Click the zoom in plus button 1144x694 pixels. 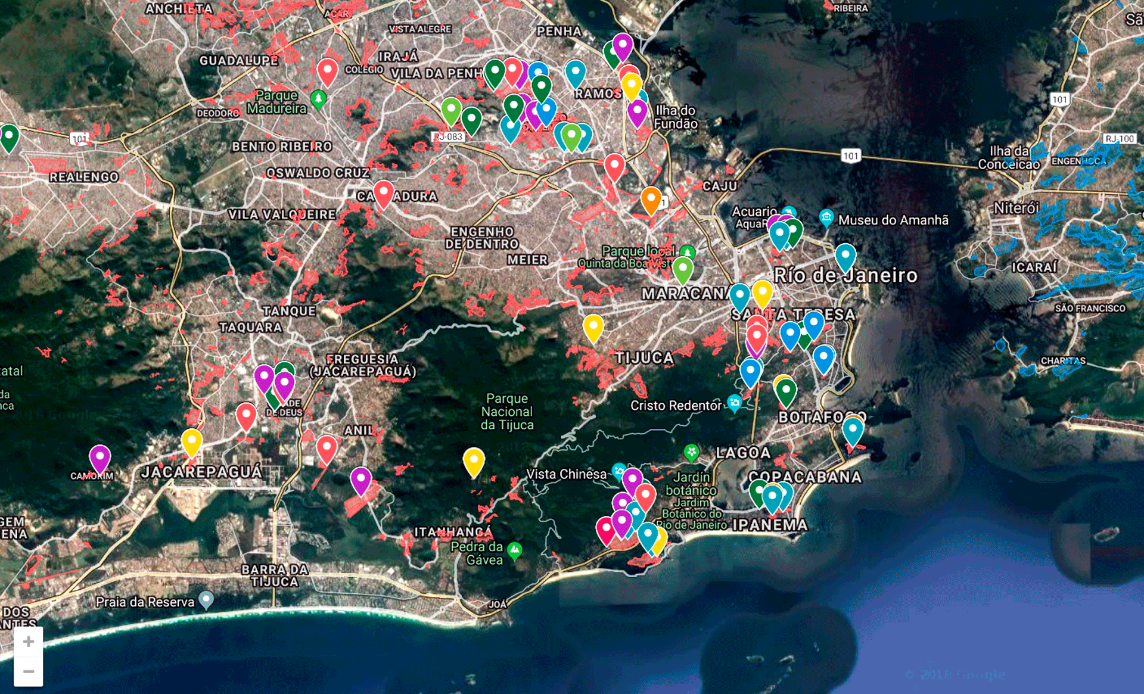(28, 642)
